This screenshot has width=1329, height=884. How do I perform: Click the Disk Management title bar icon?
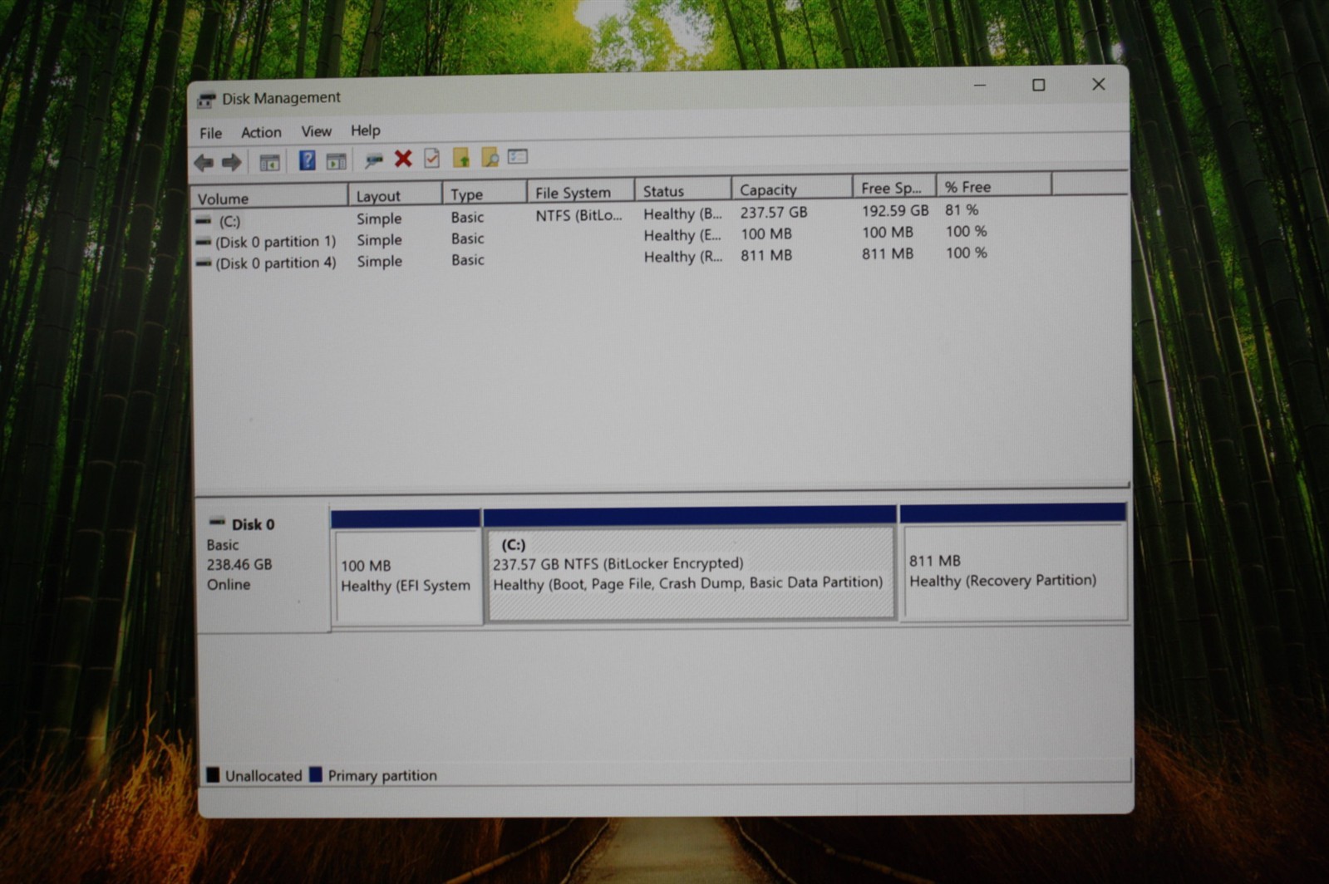click(206, 100)
